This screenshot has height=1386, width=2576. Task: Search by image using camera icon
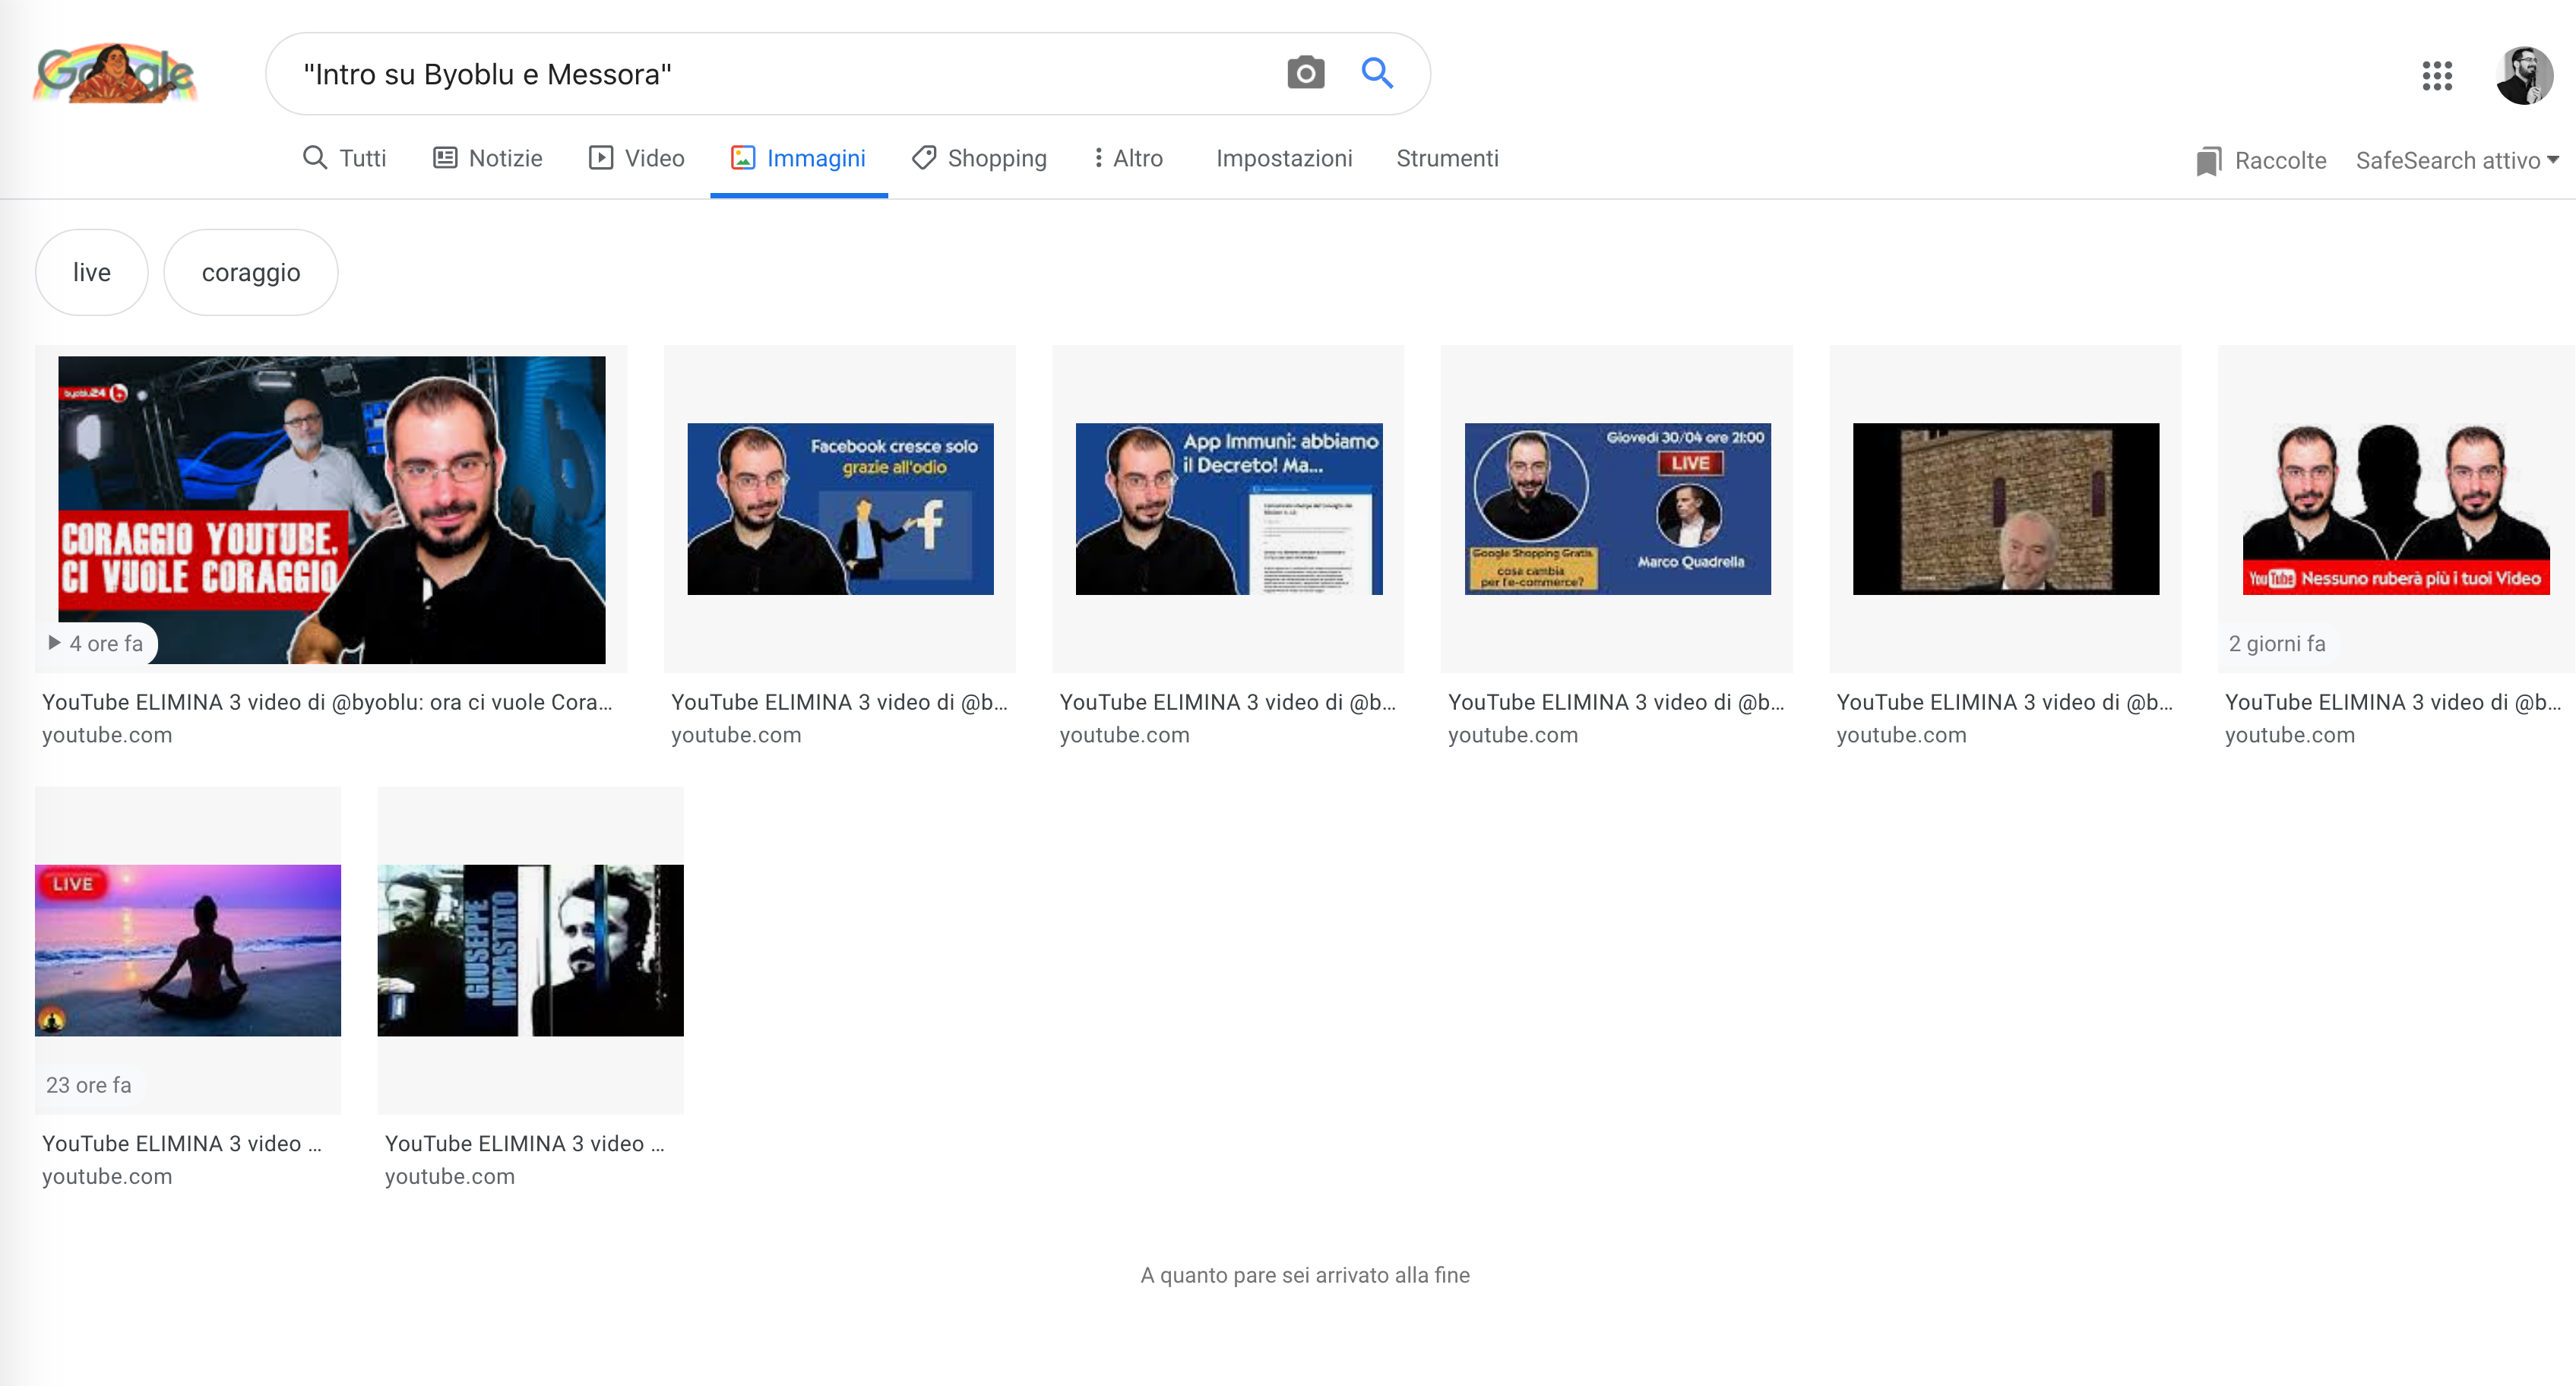tap(1305, 73)
